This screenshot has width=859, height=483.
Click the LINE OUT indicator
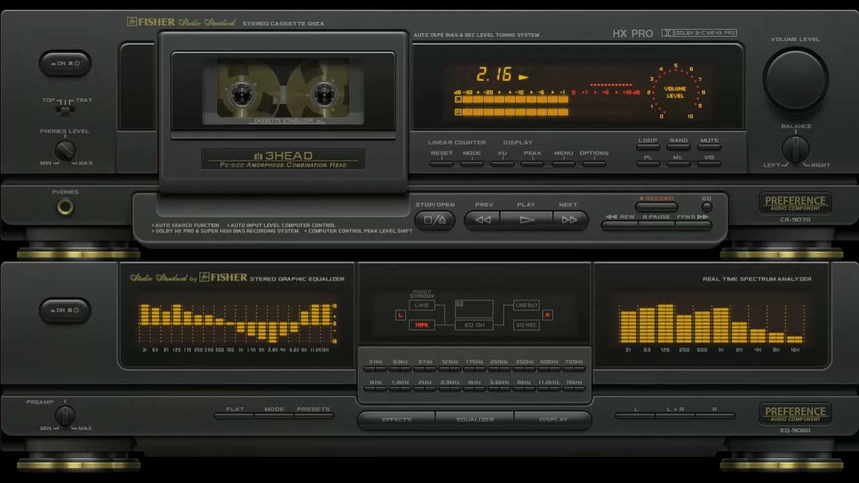pyautogui.click(x=526, y=305)
